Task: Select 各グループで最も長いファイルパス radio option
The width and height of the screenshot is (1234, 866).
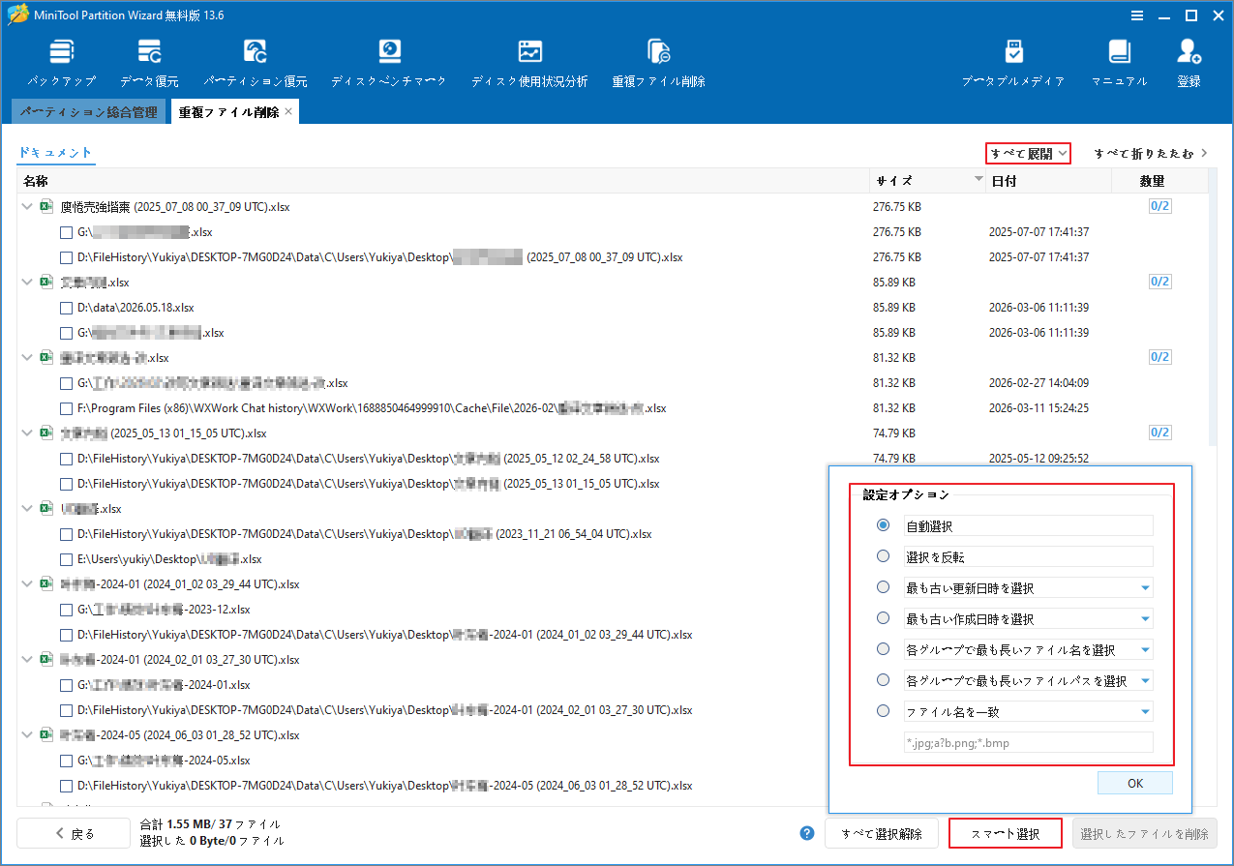Action: [x=883, y=680]
